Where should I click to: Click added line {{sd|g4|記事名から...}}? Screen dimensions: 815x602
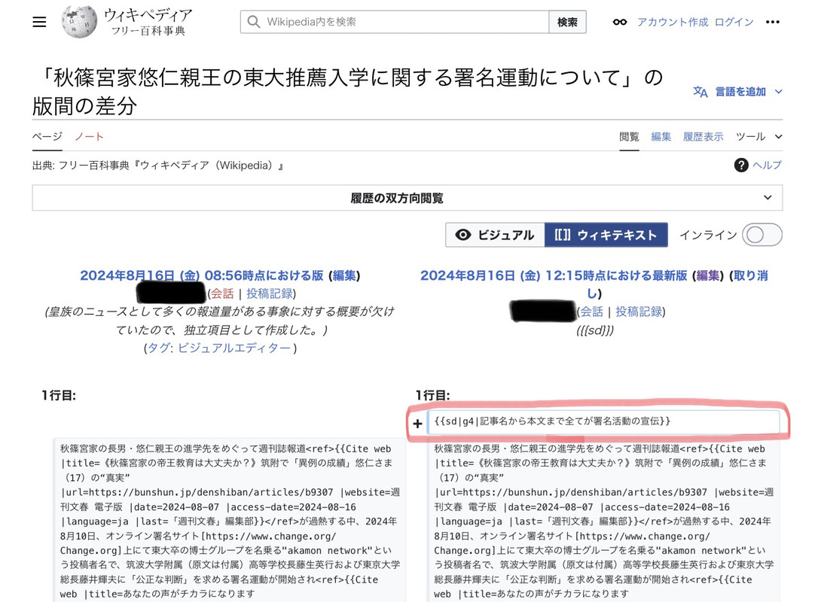(603, 421)
